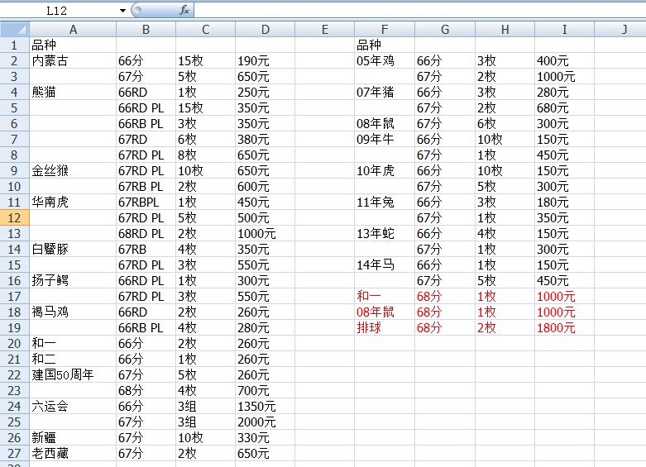Click cell containing 67RBPL
The height and width of the screenshot is (467, 646).
pos(138,202)
